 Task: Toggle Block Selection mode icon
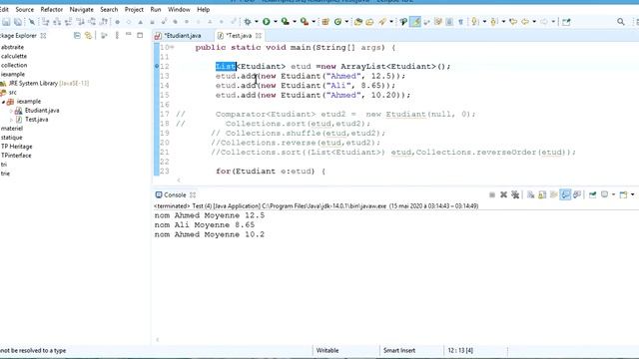(449, 22)
